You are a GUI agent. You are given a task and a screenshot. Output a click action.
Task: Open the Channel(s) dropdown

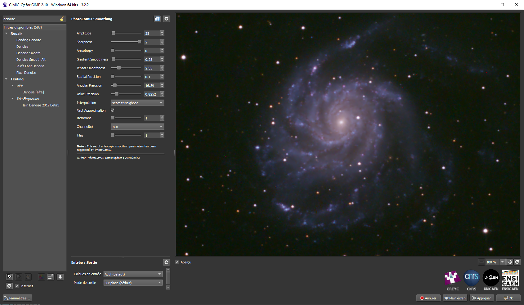(x=137, y=127)
